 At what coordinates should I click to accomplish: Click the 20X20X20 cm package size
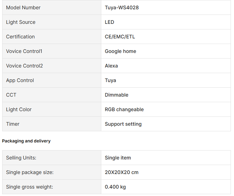point(122,172)
